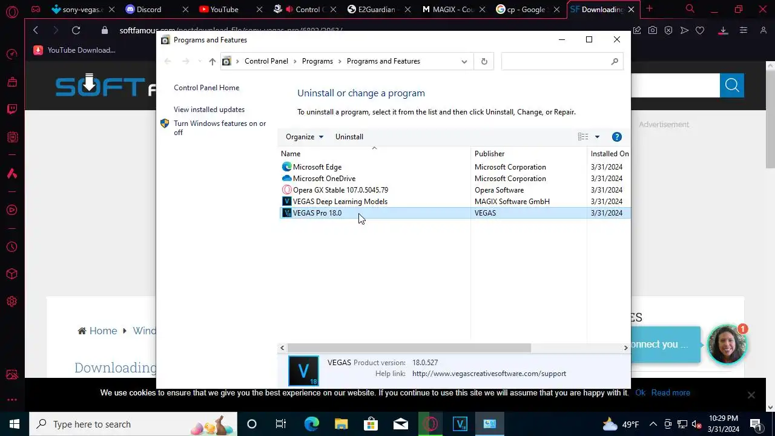
Task: Open the Player icon in Opera sidebar
Action: pyautogui.click(x=12, y=210)
